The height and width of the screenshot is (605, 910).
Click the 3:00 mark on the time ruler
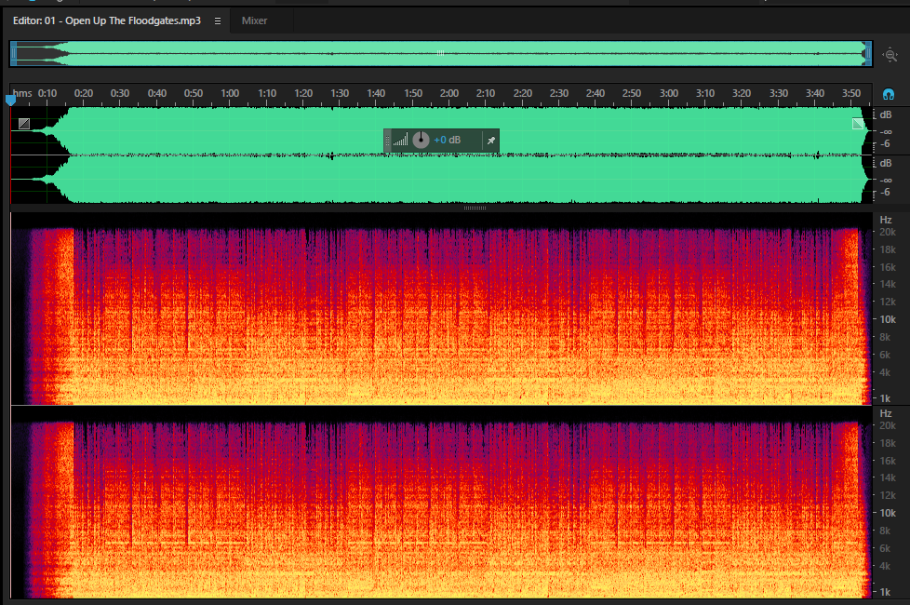pyautogui.click(x=669, y=93)
